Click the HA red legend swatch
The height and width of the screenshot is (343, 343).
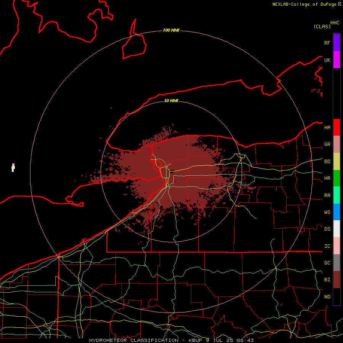click(x=337, y=127)
